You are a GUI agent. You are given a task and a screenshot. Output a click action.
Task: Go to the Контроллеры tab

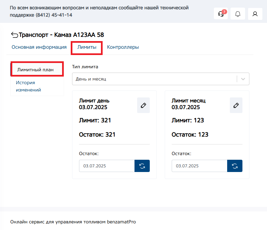[x=123, y=47]
